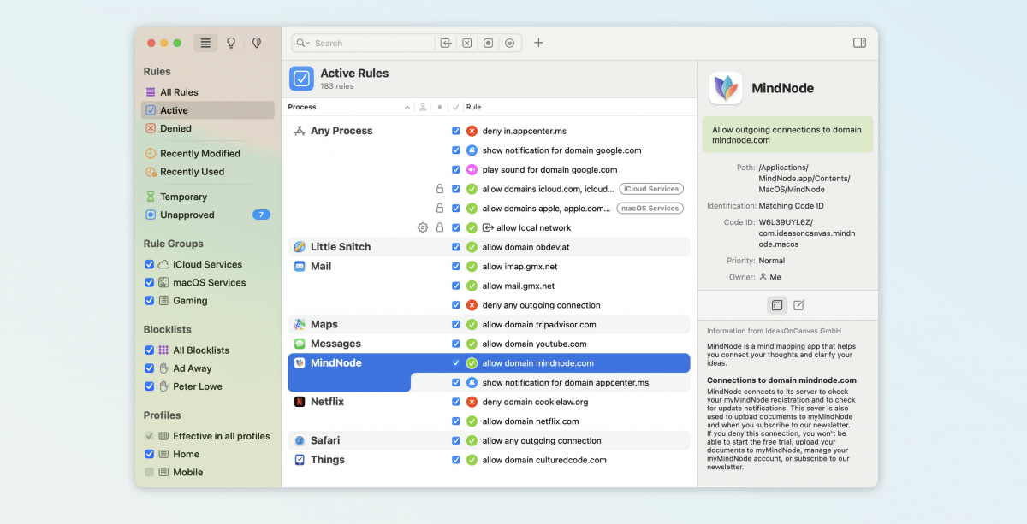1027x524 pixels.
Task: Select Denied in the Rules sidebar
Action: point(175,128)
